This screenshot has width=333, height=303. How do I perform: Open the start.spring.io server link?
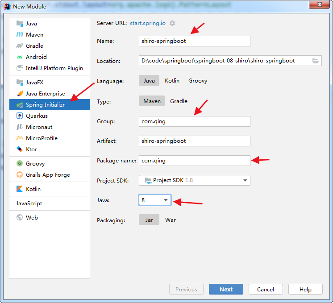[148, 23]
